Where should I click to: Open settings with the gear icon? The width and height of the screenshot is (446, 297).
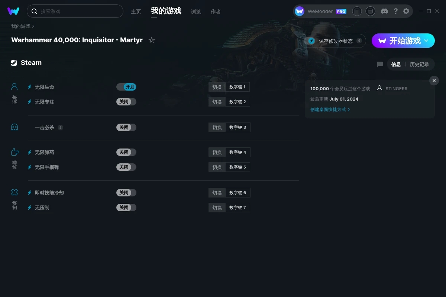(406, 11)
